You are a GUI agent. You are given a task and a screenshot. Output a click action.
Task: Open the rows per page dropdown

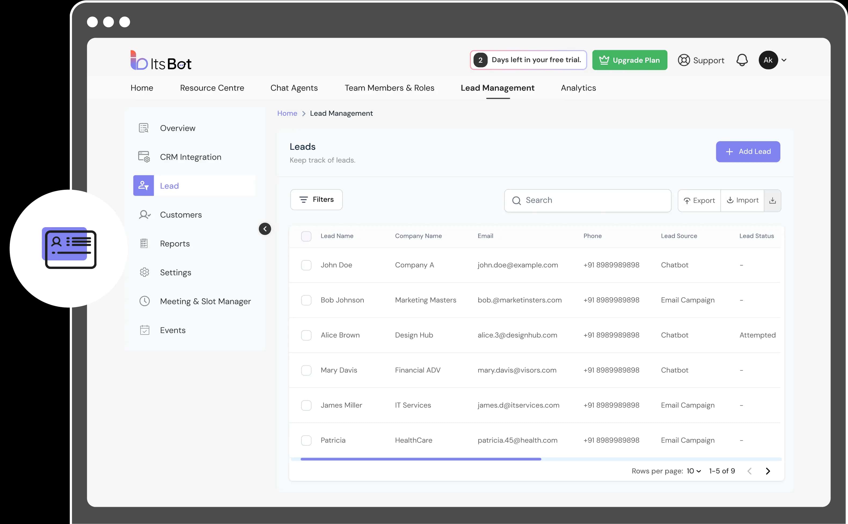693,471
